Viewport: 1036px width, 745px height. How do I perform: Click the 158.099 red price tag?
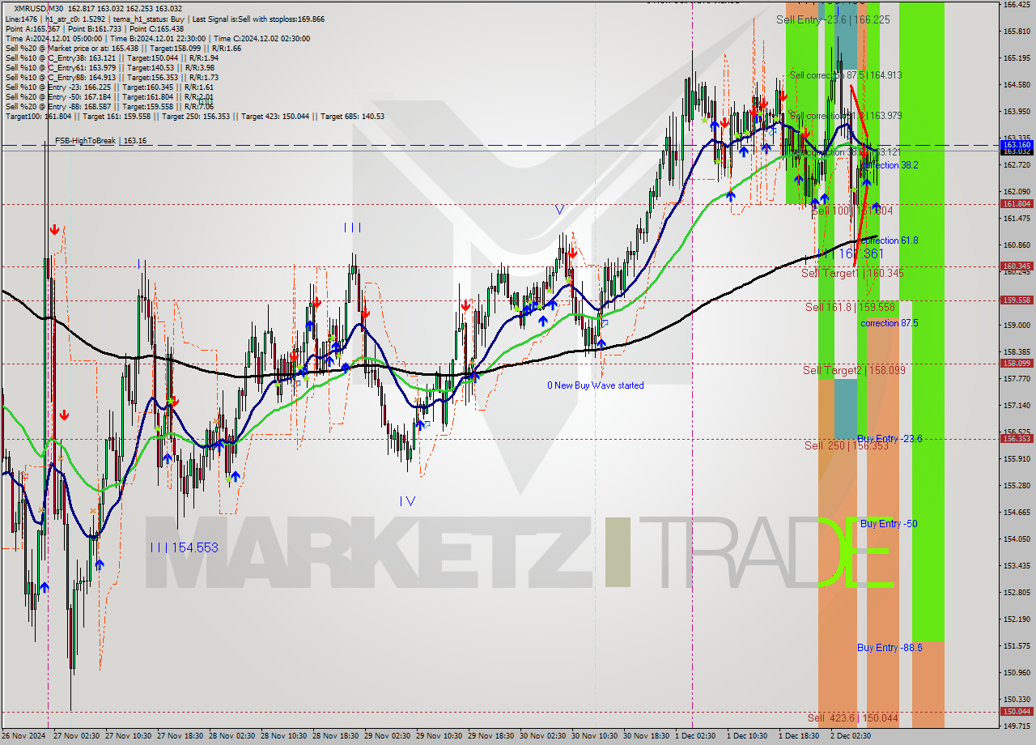click(1017, 364)
